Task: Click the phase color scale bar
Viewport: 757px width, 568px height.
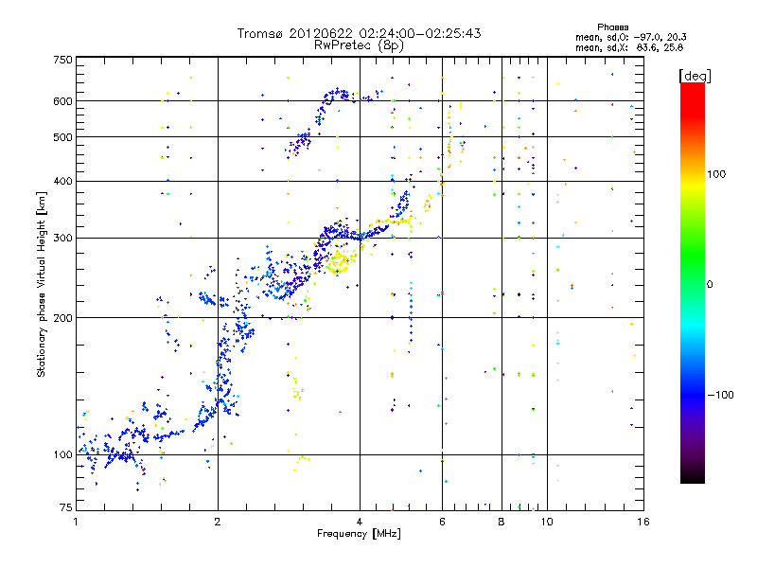Action: (693, 282)
